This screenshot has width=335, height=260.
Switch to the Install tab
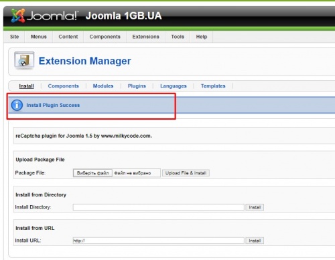click(x=26, y=86)
